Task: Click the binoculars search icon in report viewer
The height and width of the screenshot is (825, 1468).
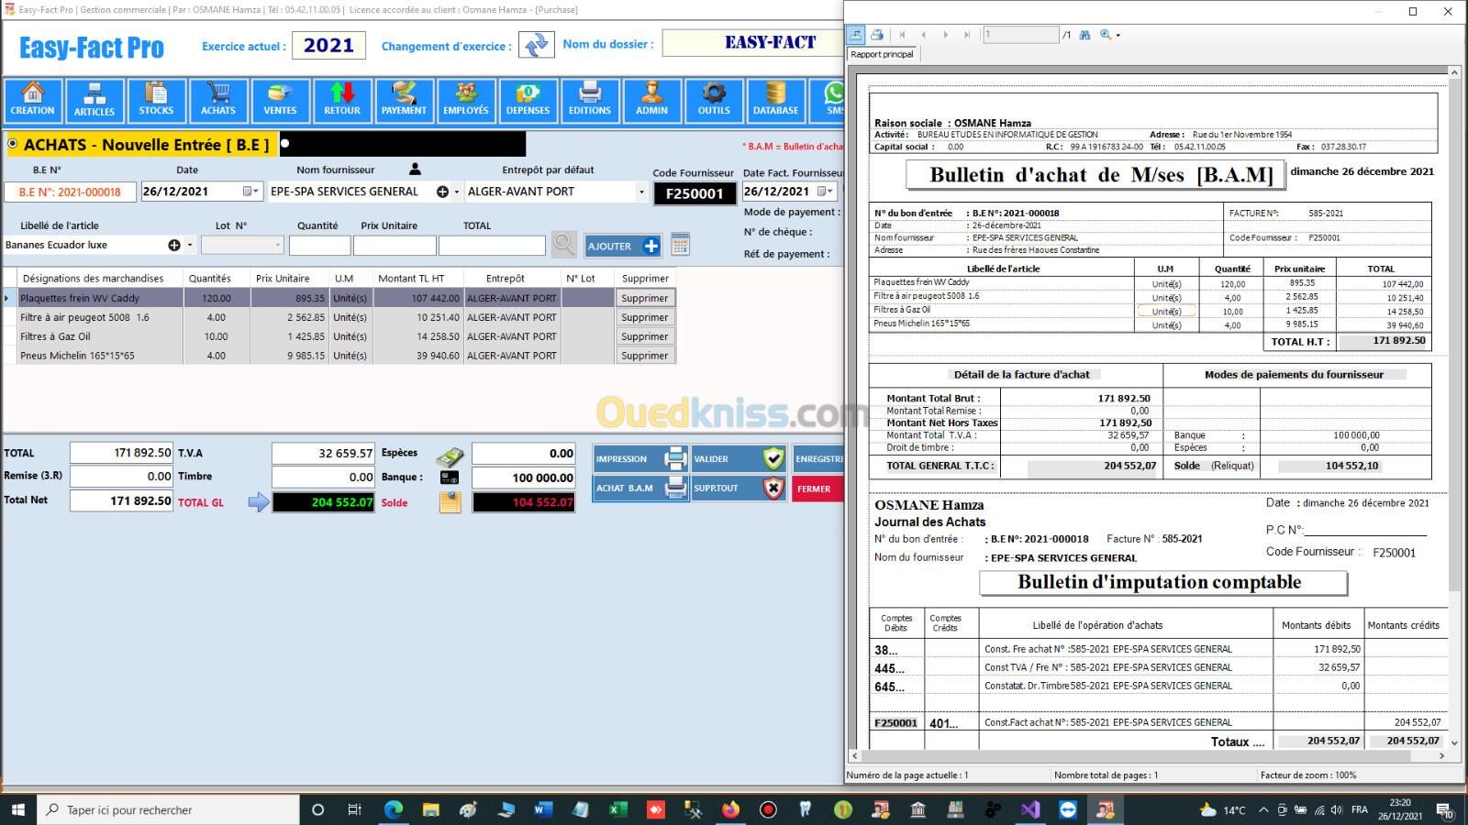Action: coord(1084,35)
